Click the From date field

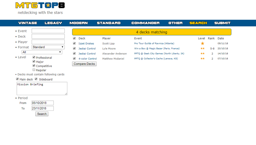coord(42,103)
